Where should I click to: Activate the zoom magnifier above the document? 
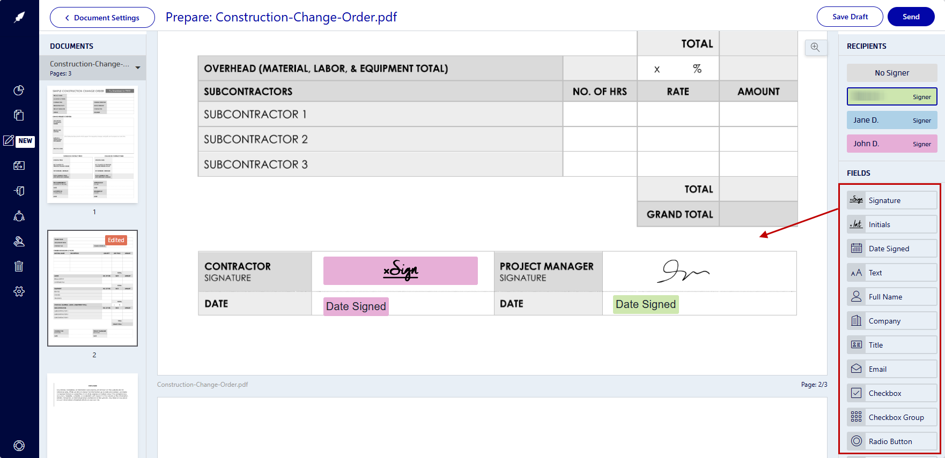[x=815, y=48]
